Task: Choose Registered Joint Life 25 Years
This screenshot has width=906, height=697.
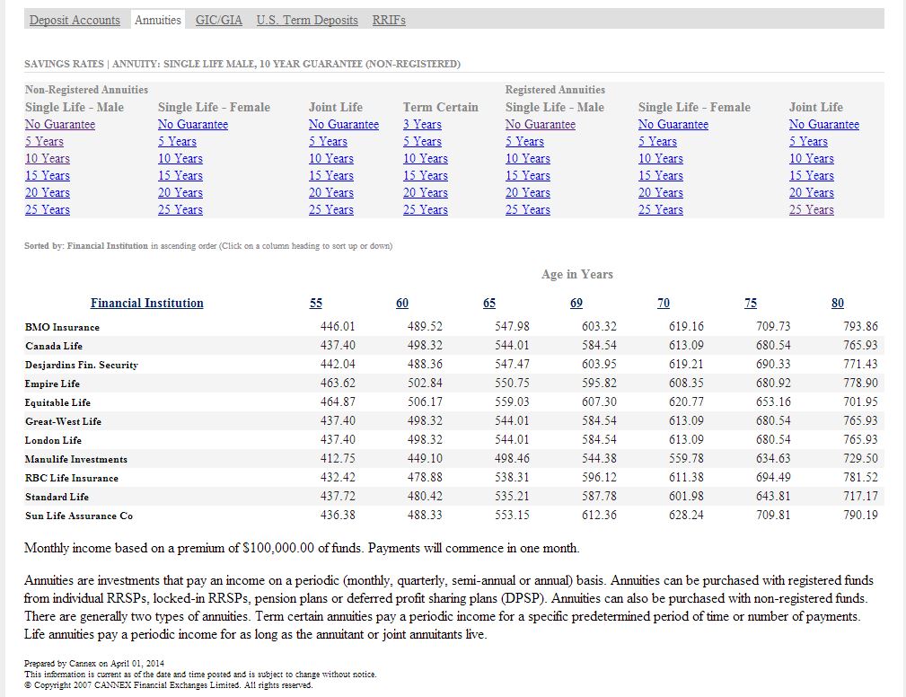Action: [x=812, y=210]
